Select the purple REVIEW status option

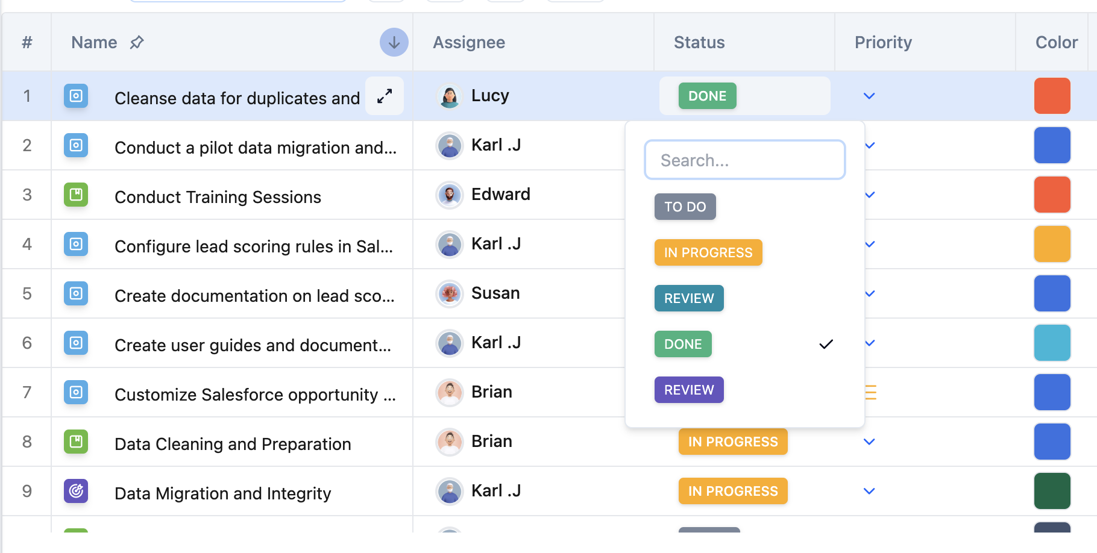pyautogui.click(x=689, y=390)
